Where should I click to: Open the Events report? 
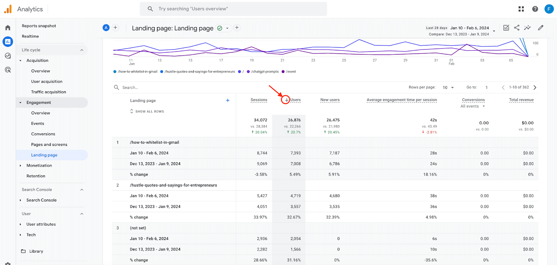[38, 124]
